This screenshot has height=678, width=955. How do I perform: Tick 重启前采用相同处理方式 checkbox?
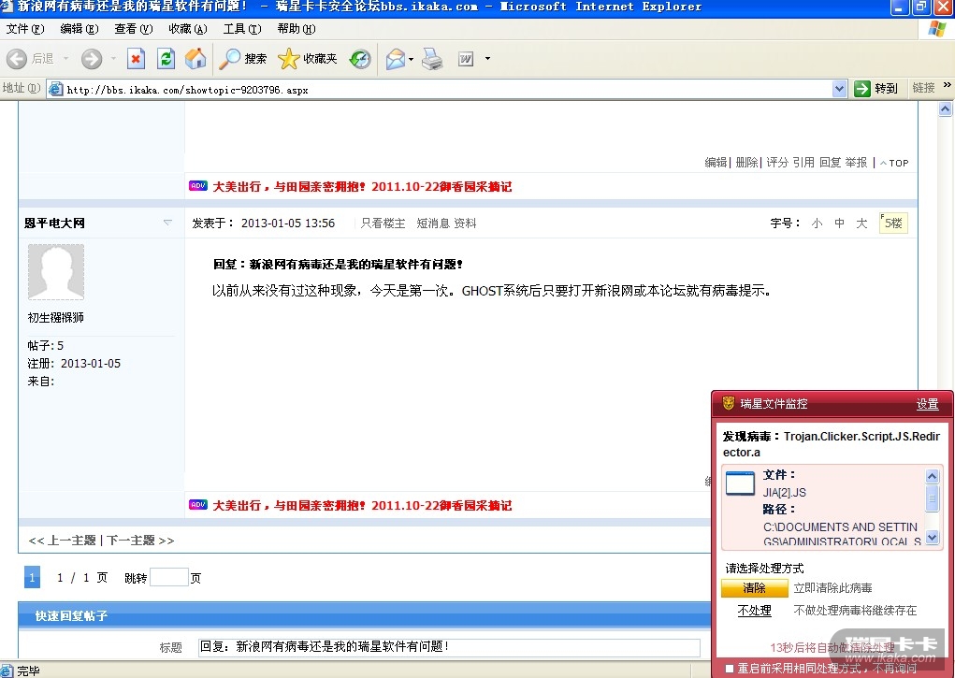tap(729, 669)
